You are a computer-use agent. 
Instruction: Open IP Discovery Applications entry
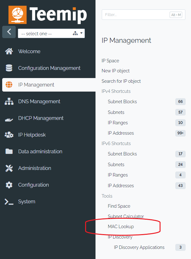(139, 247)
